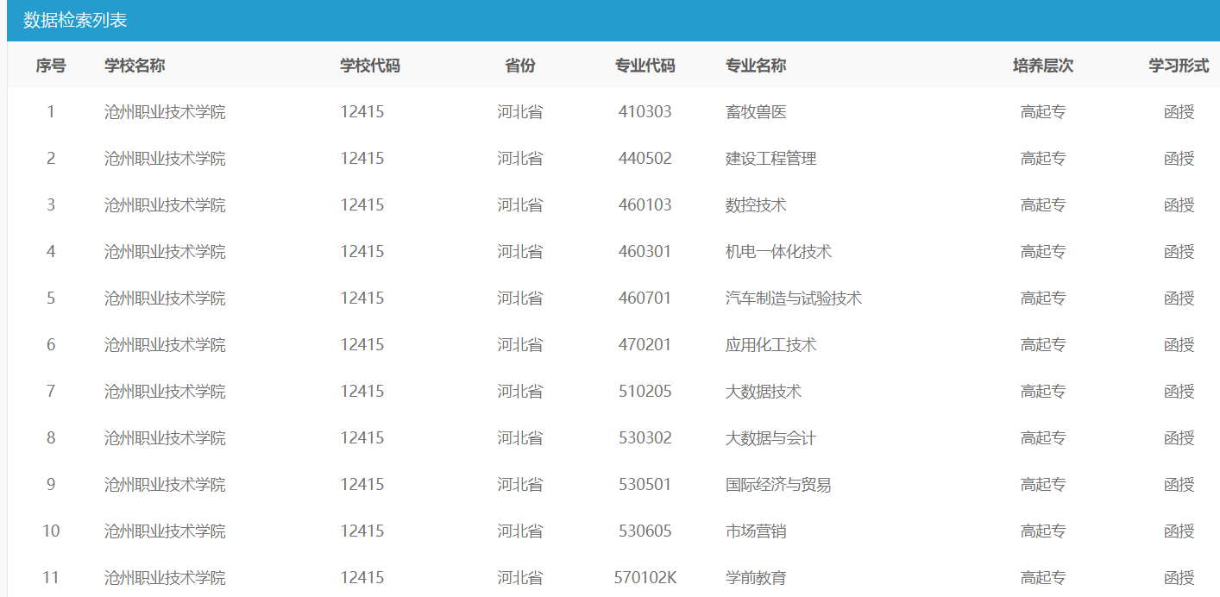Click major code 530605
This screenshot has height=597, width=1220.
[x=645, y=531]
